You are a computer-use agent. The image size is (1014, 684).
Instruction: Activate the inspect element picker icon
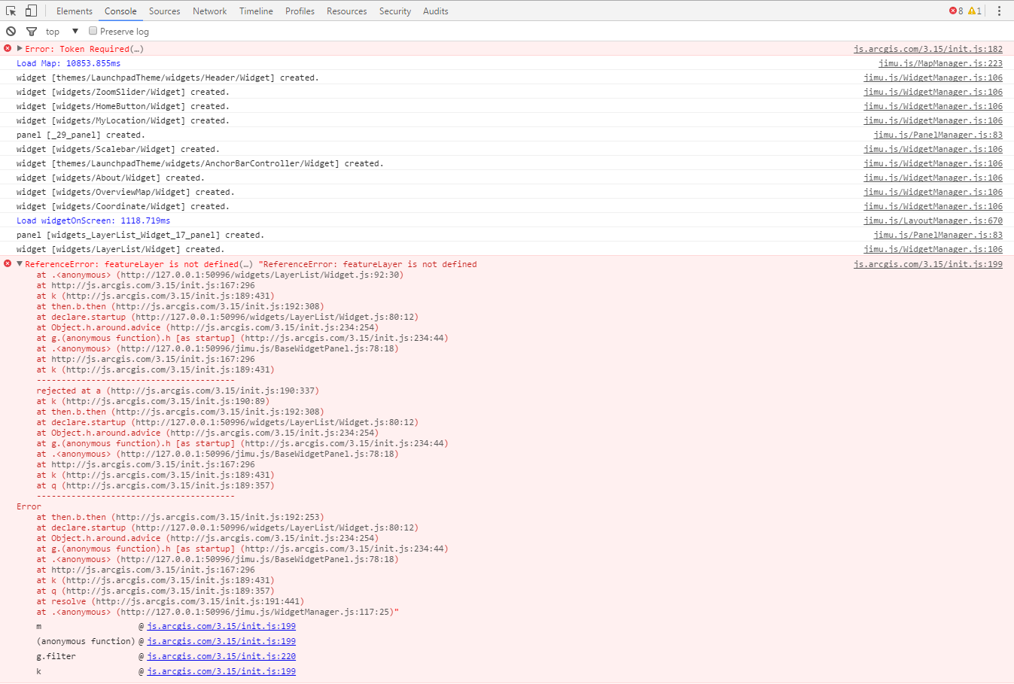click(x=11, y=11)
